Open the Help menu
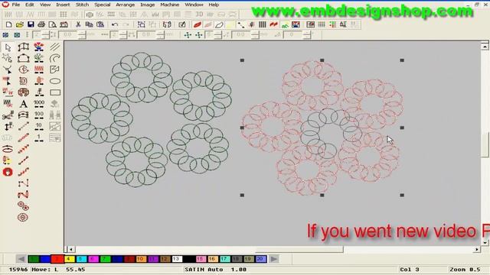490x275 pixels. [x=214, y=5]
